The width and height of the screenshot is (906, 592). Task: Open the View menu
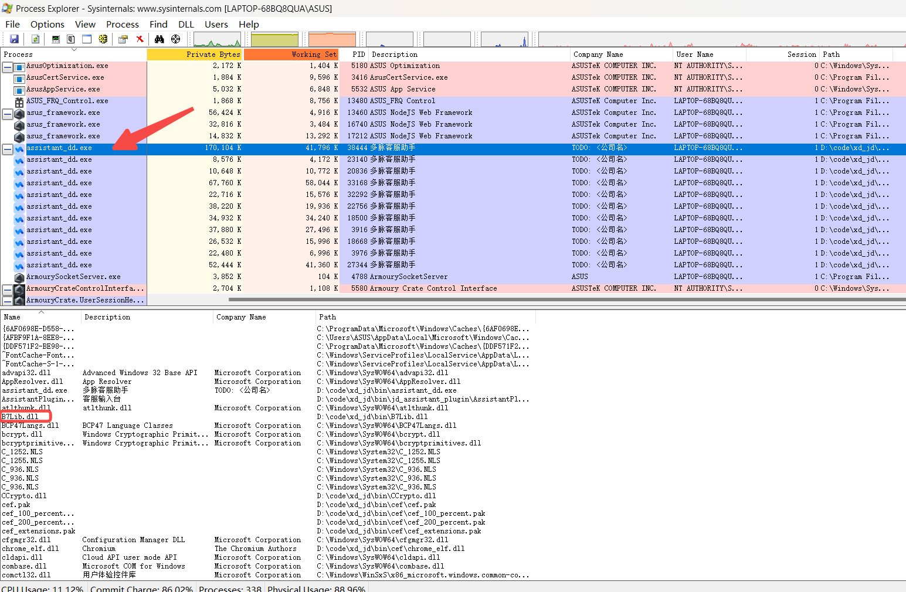click(x=85, y=24)
